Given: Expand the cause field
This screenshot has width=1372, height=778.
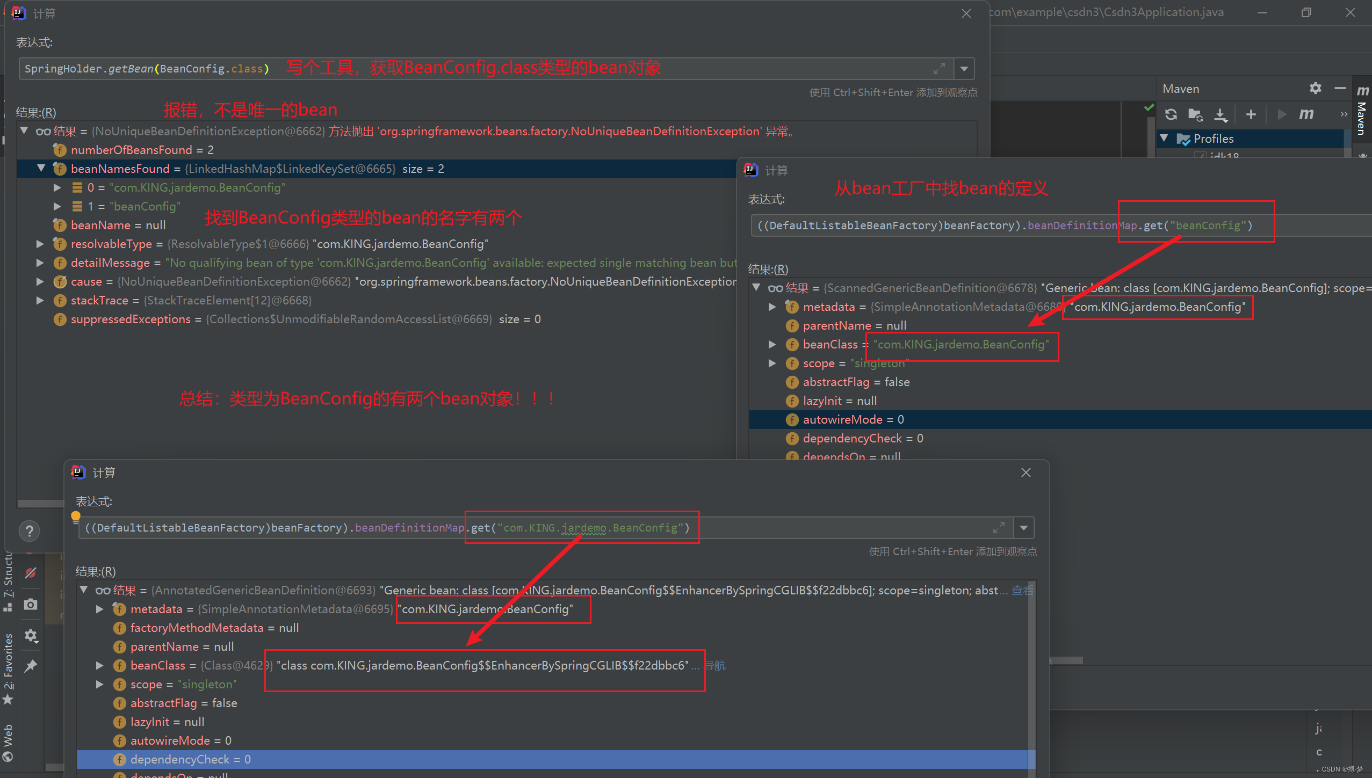Looking at the screenshot, I should point(40,281).
